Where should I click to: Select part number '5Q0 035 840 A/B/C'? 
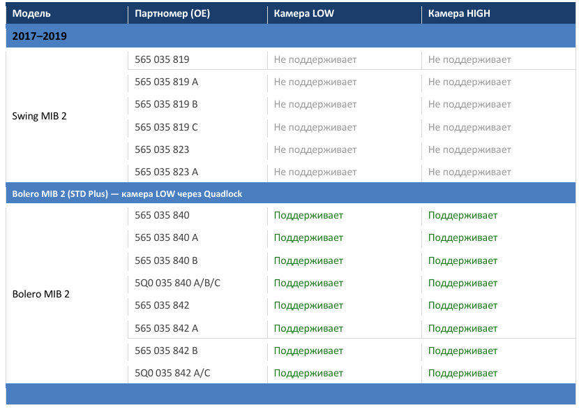click(177, 283)
